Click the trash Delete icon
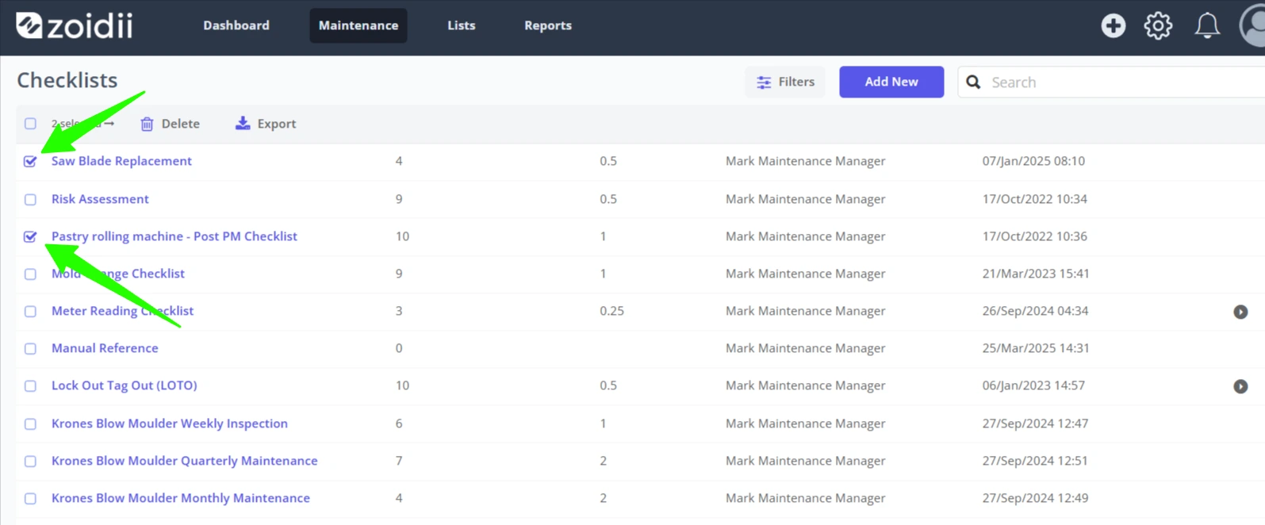The width and height of the screenshot is (1265, 525). pyautogui.click(x=147, y=124)
